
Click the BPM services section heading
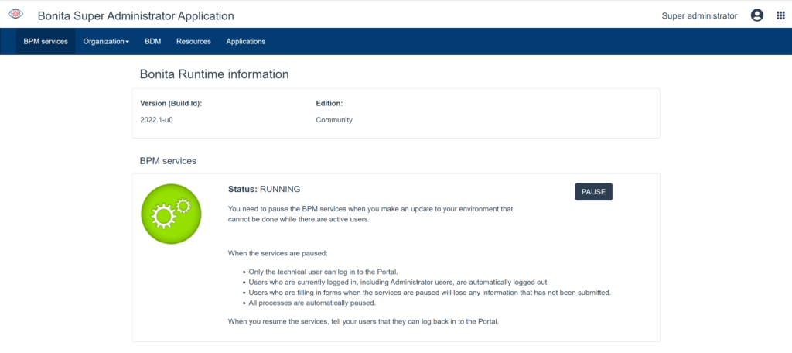pyautogui.click(x=168, y=161)
